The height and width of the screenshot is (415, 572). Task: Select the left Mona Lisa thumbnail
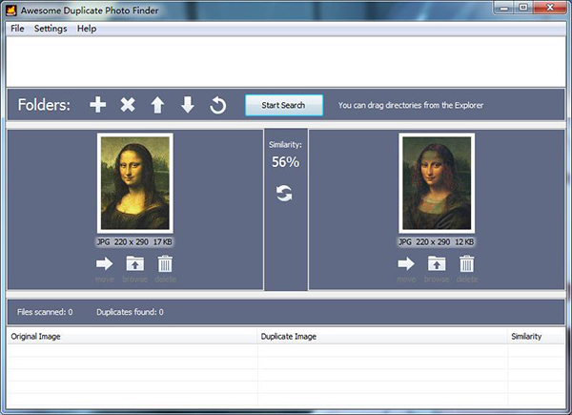pyautogui.click(x=135, y=183)
